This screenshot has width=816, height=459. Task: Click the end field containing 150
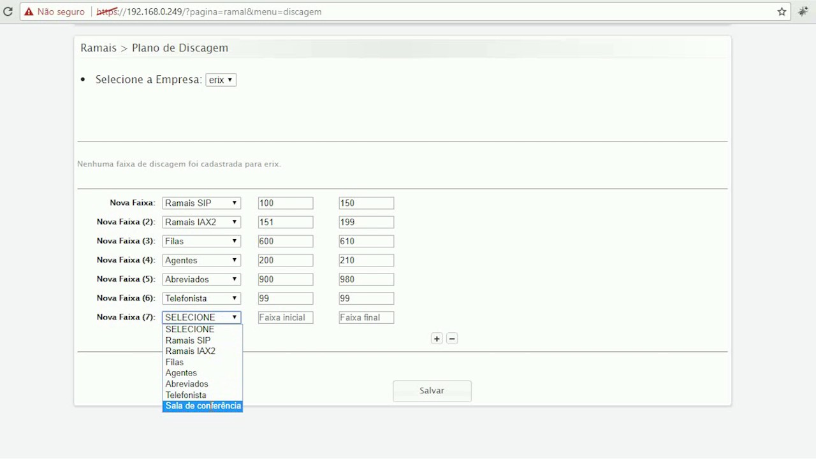pos(367,203)
